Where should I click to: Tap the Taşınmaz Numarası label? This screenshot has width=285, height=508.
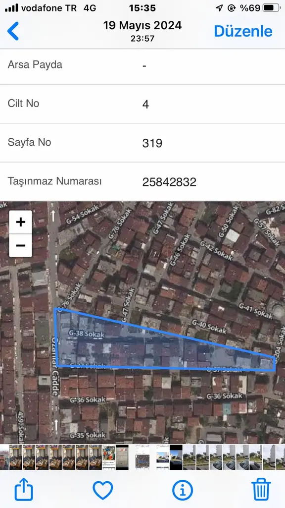[x=54, y=181]
